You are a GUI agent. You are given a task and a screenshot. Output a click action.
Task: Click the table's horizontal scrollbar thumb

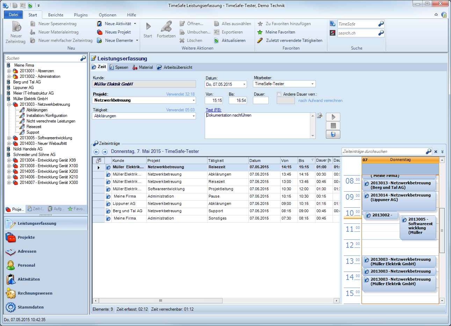pyautogui.click(x=161, y=301)
